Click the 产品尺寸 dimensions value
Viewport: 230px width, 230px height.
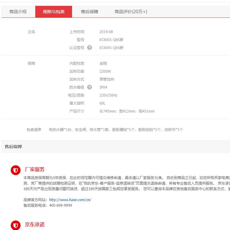[127, 111]
